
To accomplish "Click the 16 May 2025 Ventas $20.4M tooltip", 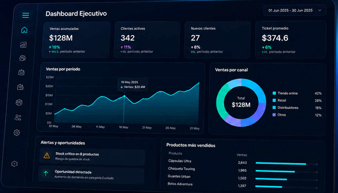I will tap(133, 85).
